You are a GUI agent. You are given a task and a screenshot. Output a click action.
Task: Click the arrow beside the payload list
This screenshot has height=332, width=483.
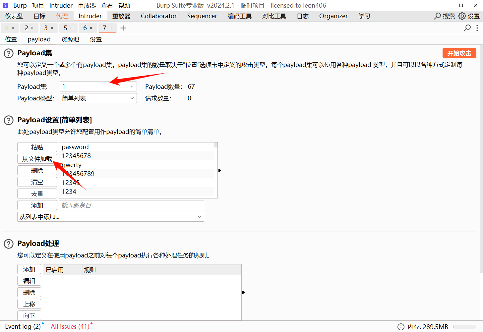click(x=219, y=170)
